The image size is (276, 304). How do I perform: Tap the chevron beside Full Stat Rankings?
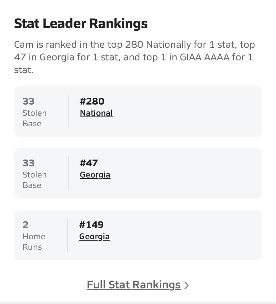coord(186,286)
